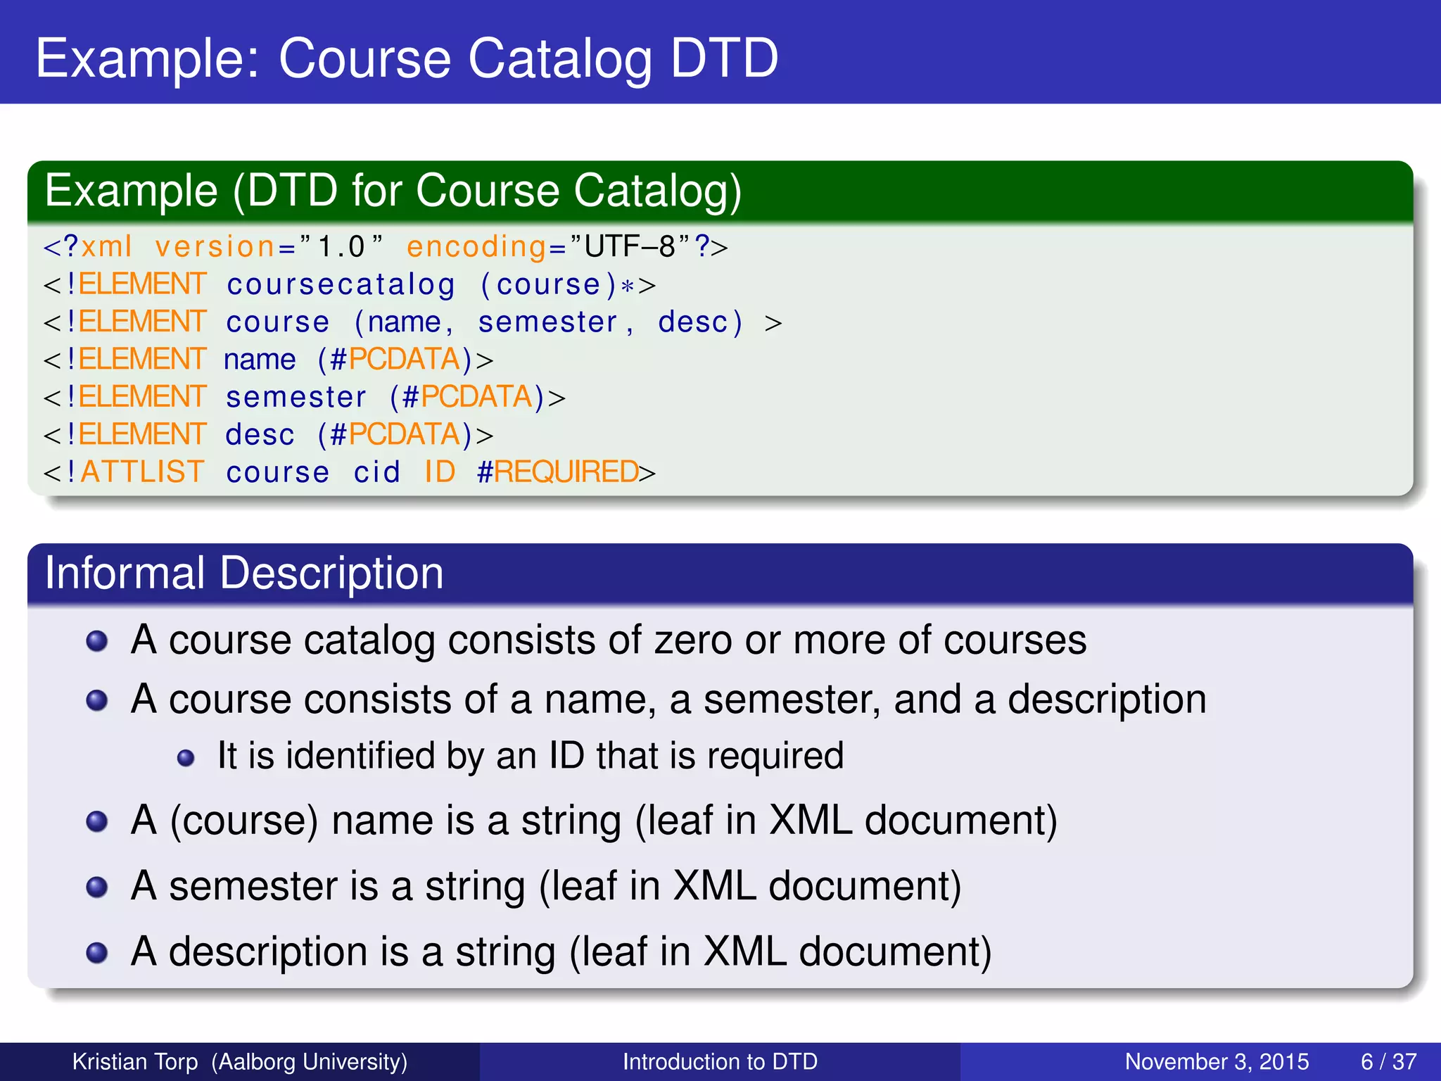Click the green 'Example (DTD for Course Catalog)' header
This screenshot has height=1081, width=1441.
tap(393, 191)
